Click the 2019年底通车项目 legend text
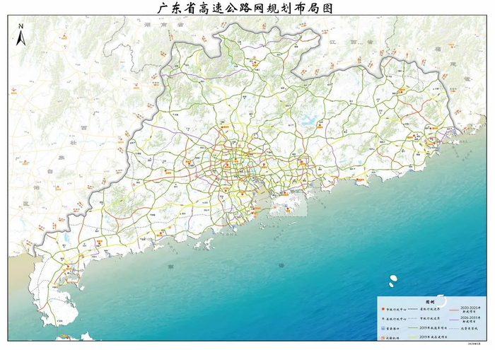 click(x=433, y=328)
